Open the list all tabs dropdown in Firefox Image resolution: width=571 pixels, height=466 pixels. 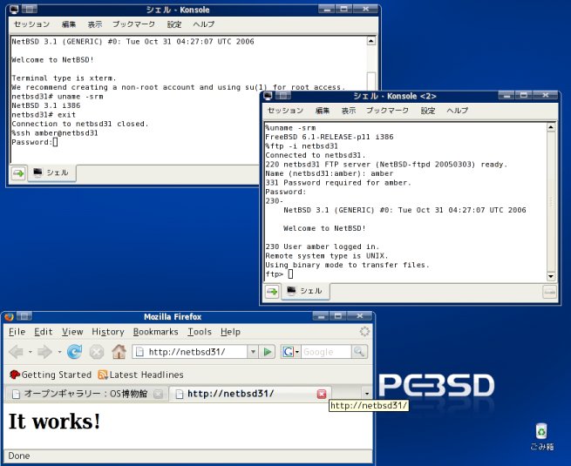coord(367,394)
